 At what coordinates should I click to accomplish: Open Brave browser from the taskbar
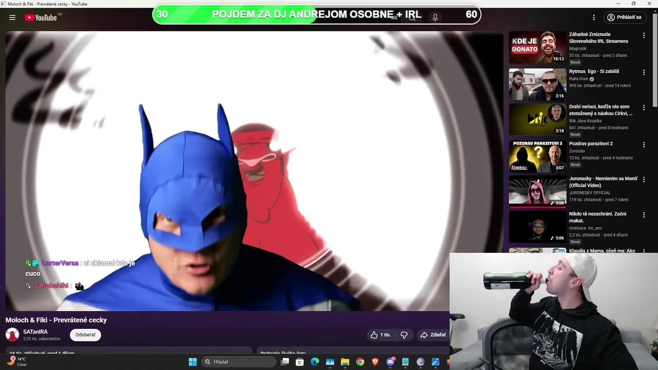pos(375,362)
